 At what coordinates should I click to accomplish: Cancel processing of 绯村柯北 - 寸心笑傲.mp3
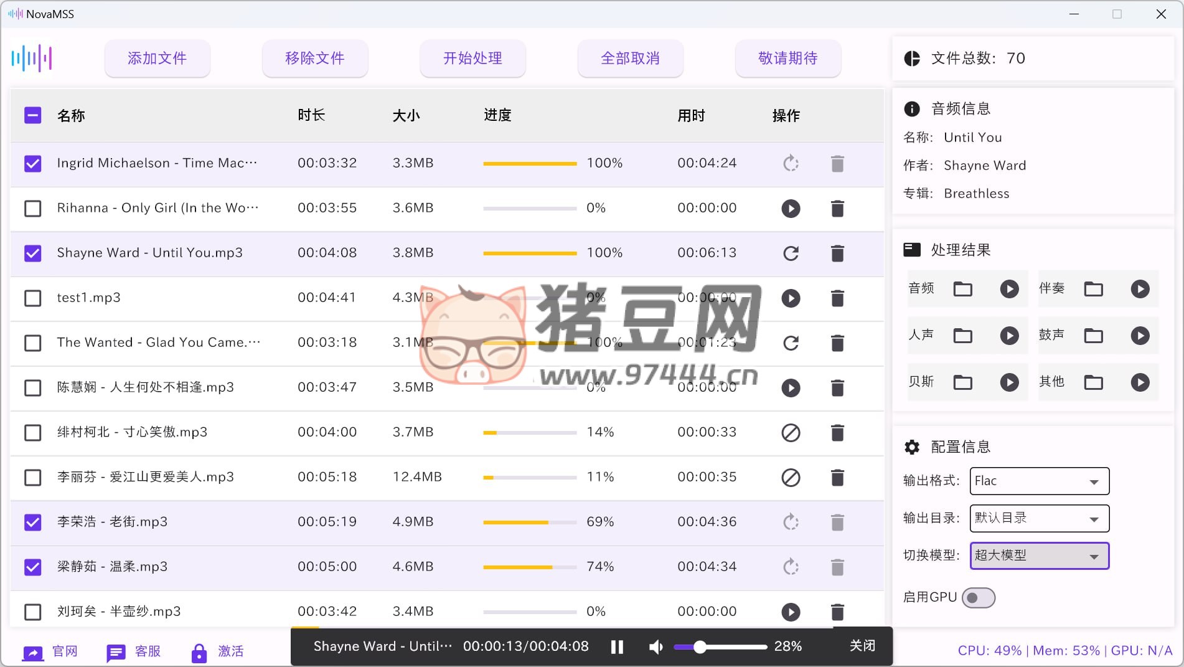(x=791, y=433)
